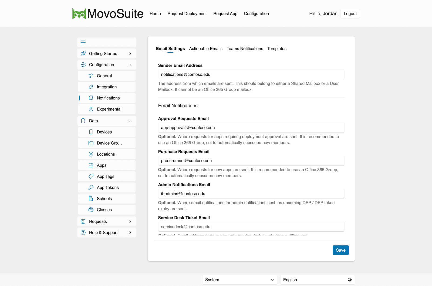Switch to the Actionable Emails tab

coord(206,49)
